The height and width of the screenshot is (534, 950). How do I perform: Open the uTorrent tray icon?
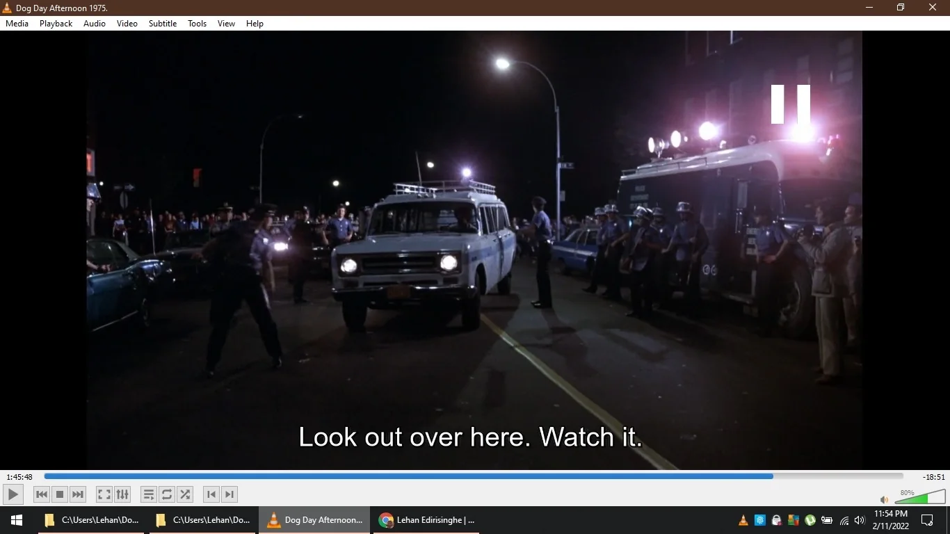(x=810, y=520)
